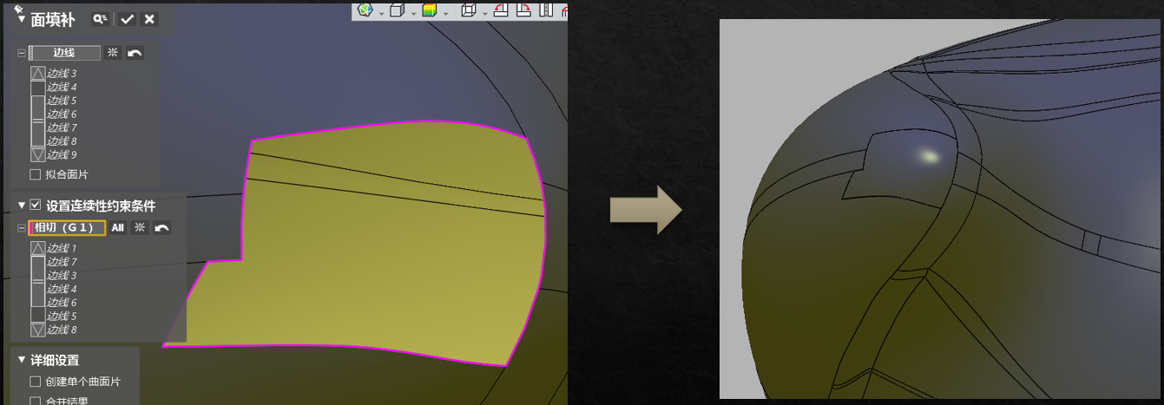Open dropdown arrow next to wireframe cube icon

[484, 12]
